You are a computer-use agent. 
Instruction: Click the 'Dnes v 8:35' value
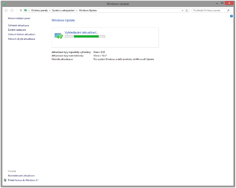[99, 52]
